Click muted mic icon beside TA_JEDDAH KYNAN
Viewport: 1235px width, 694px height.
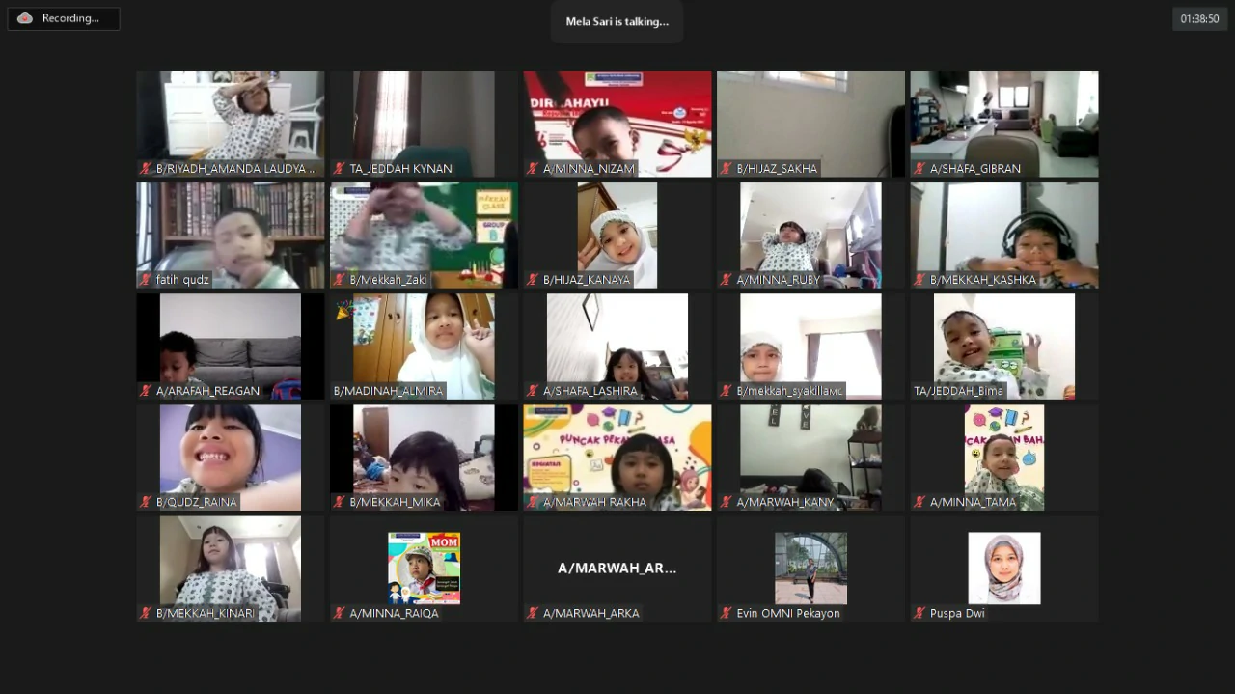[x=340, y=169]
